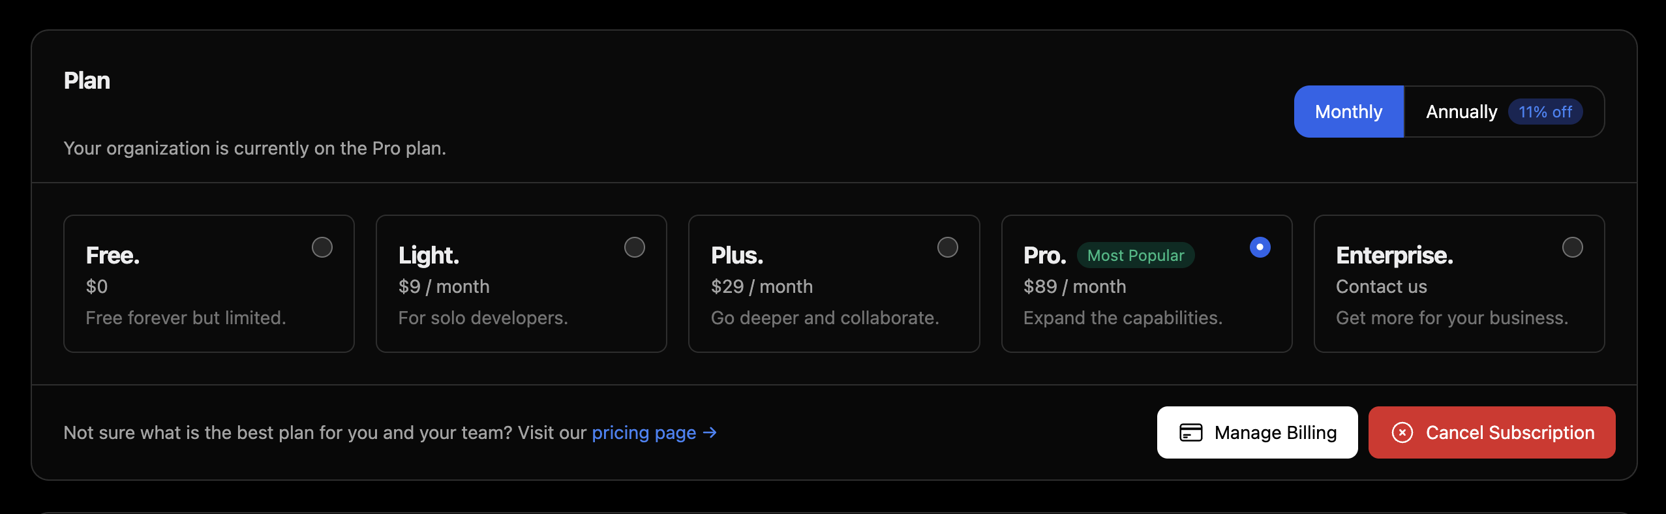The width and height of the screenshot is (1666, 514).
Task: Click the Pro plan $89 / month price
Action: click(1074, 286)
